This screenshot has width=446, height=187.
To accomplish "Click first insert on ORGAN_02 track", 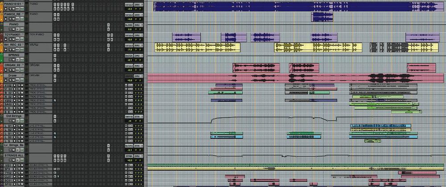I will click(55, 70).
